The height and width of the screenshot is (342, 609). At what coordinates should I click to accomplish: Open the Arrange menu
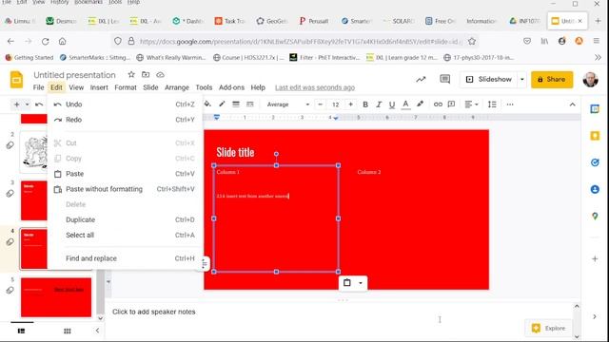(x=177, y=87)
